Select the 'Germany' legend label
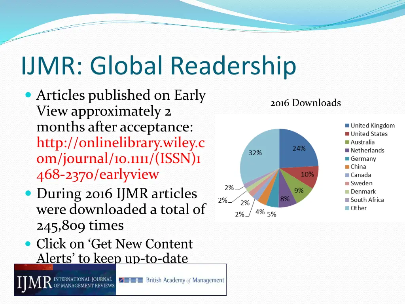This screenshot has height=304, width=405. pyautogui.click(x=363, y=159)
